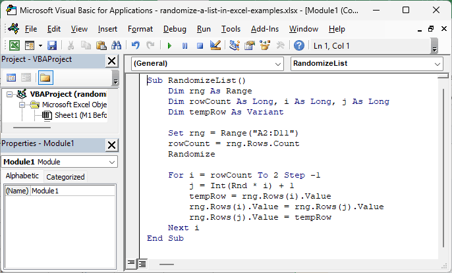452x273 pixels.
Task: Open the Edit menu
Action: pyautogui.click(x=54, y=29)
